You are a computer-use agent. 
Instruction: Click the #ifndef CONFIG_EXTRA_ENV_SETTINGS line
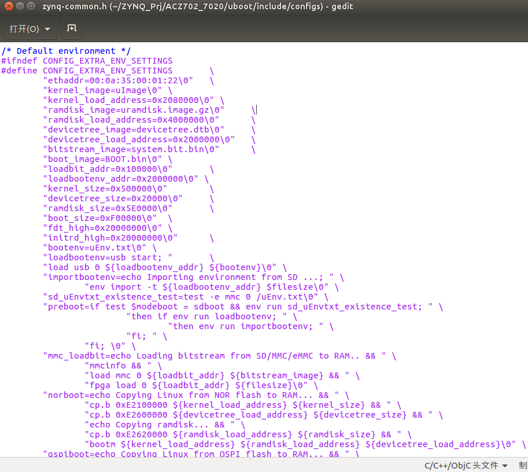coord(87,61)
